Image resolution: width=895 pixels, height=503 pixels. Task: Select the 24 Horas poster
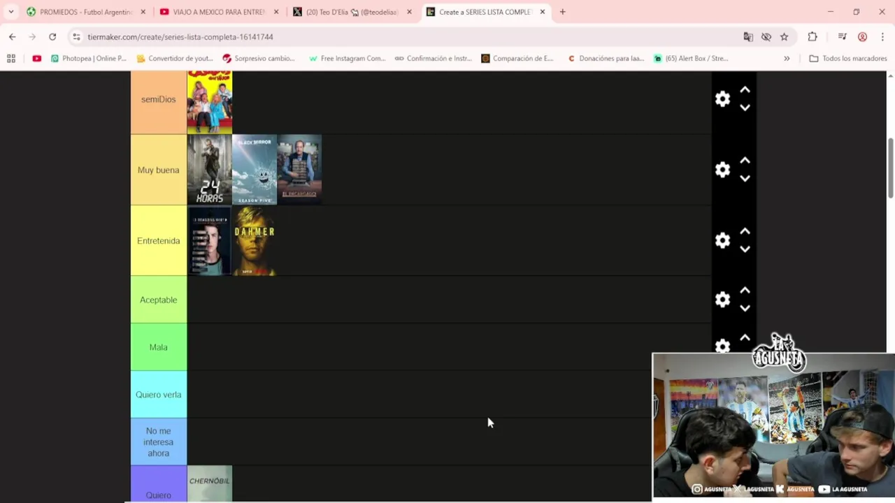click(x=209, y=170)
